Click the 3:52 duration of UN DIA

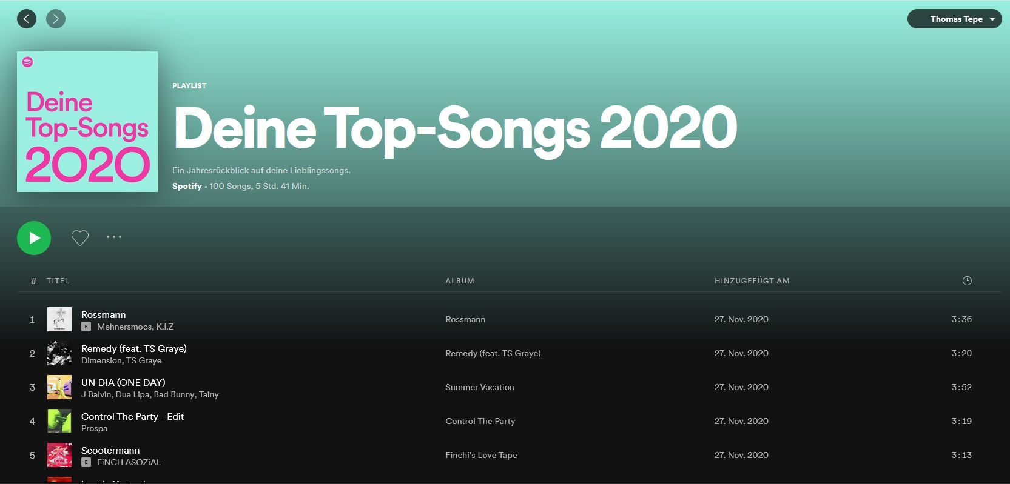tap(961, 387)
